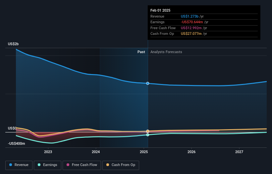Click the 'Analysts Forecasts' label
This screenshot has width=272, height=174.
pyautogui.click(x=166, y=52)
